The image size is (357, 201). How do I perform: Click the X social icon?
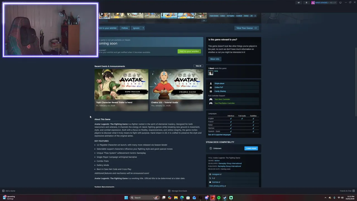click(x=210, y=178)
